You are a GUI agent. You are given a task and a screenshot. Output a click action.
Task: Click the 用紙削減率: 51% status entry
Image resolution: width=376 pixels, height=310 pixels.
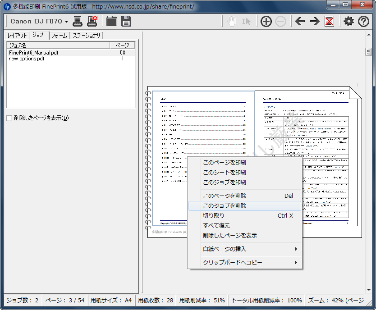(x=202, y=301)
